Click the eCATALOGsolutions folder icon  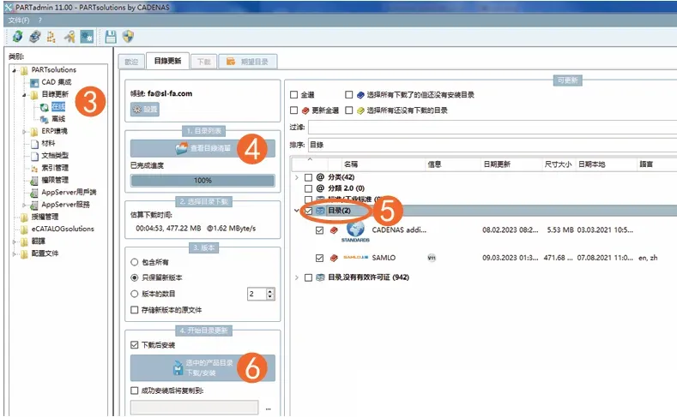24,229
